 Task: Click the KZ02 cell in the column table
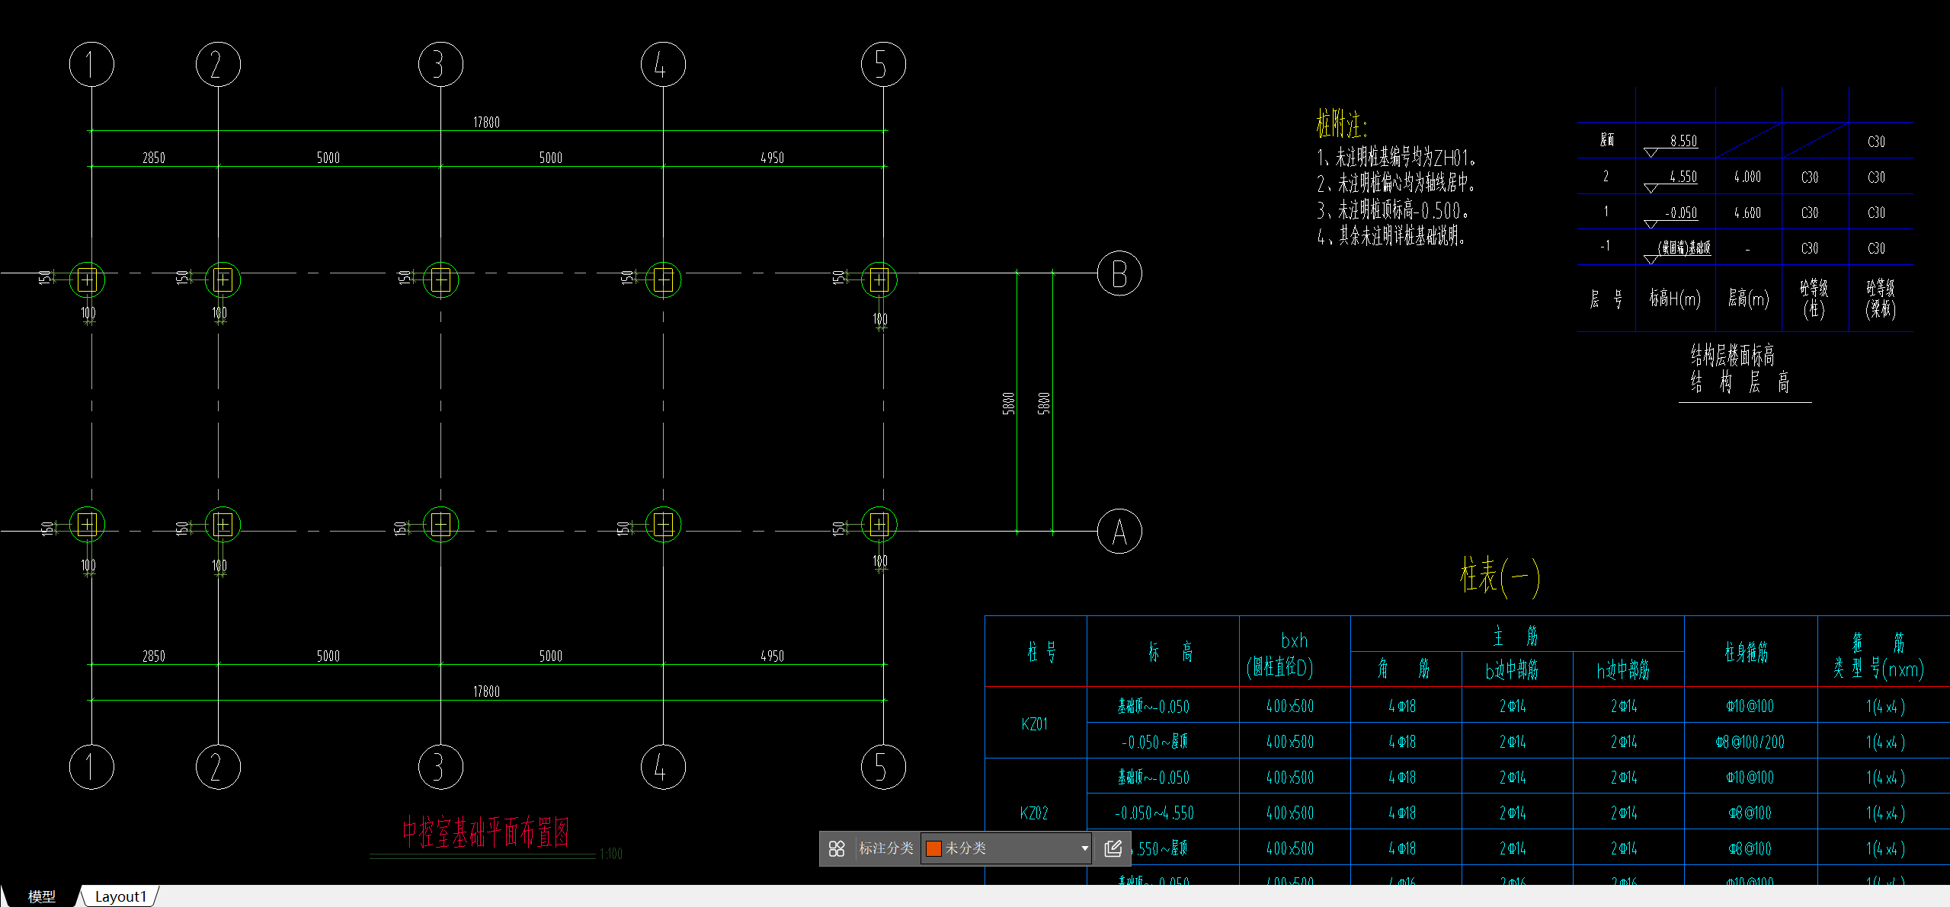[x=1034, y=813]
